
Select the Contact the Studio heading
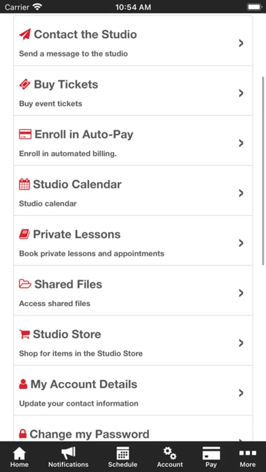85,34
